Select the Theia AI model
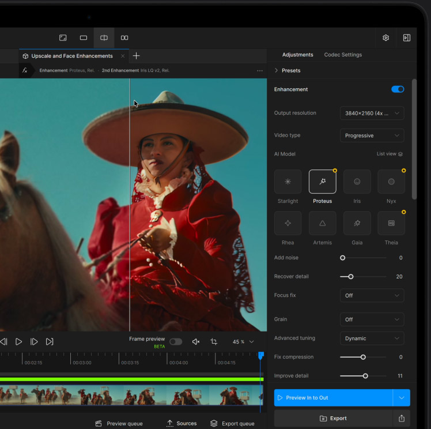This screenshot has height=429, width=431. [x=391, y=223]
